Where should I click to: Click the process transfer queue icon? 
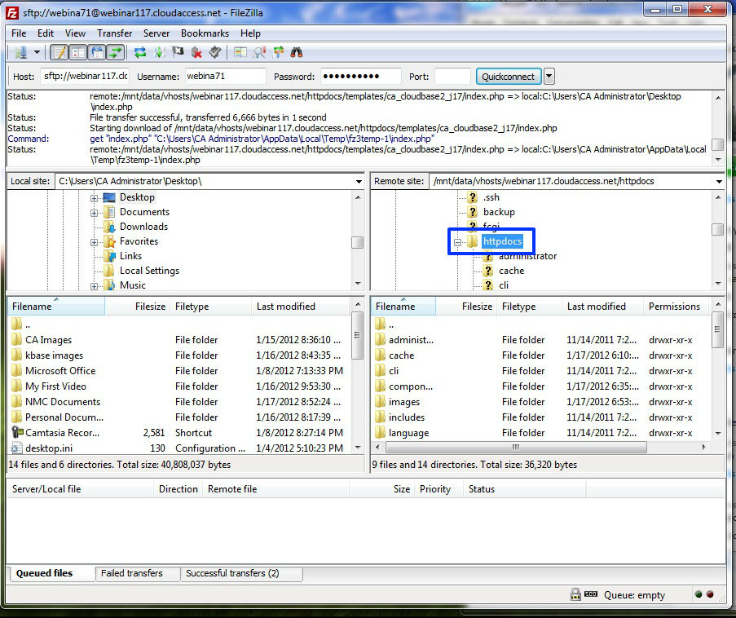[159, 52]
